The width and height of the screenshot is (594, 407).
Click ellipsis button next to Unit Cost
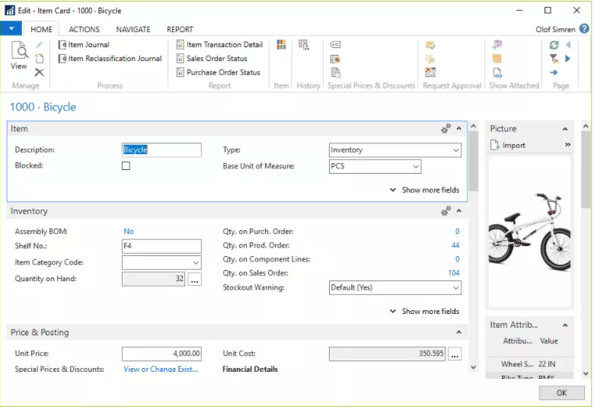(x=455, y=354)
